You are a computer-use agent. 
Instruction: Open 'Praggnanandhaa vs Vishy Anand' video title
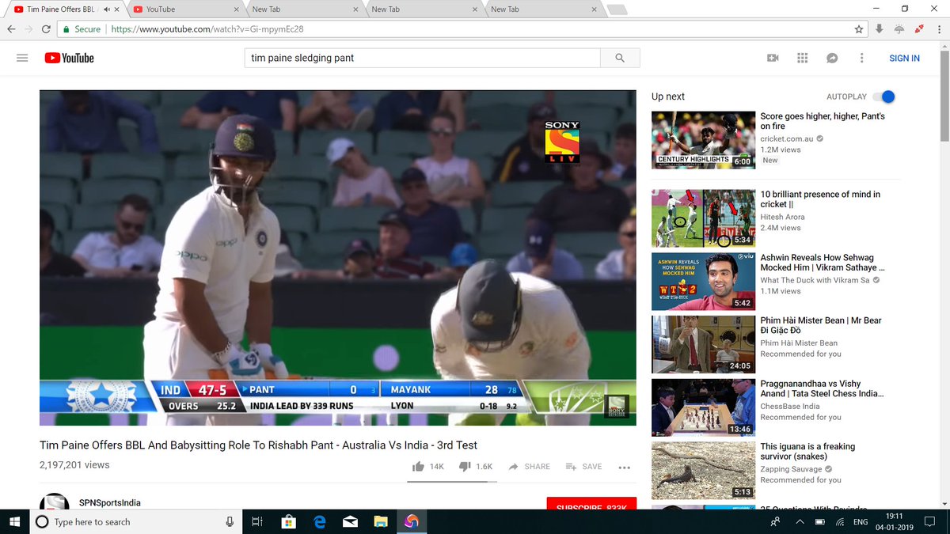(x=822, y=388)
